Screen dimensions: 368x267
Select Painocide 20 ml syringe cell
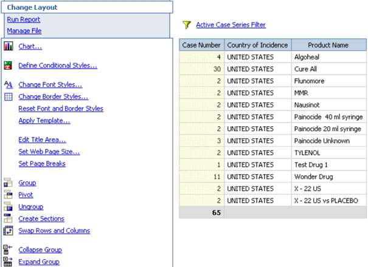329,129
